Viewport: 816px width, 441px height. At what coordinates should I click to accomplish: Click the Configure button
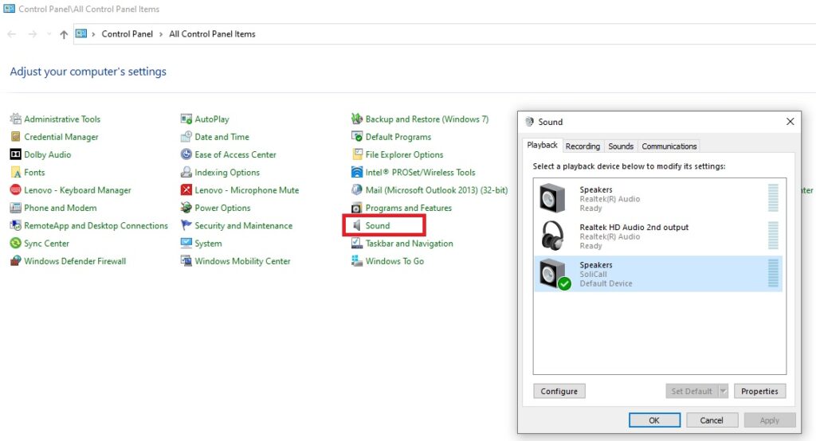(x=559, y=391)
